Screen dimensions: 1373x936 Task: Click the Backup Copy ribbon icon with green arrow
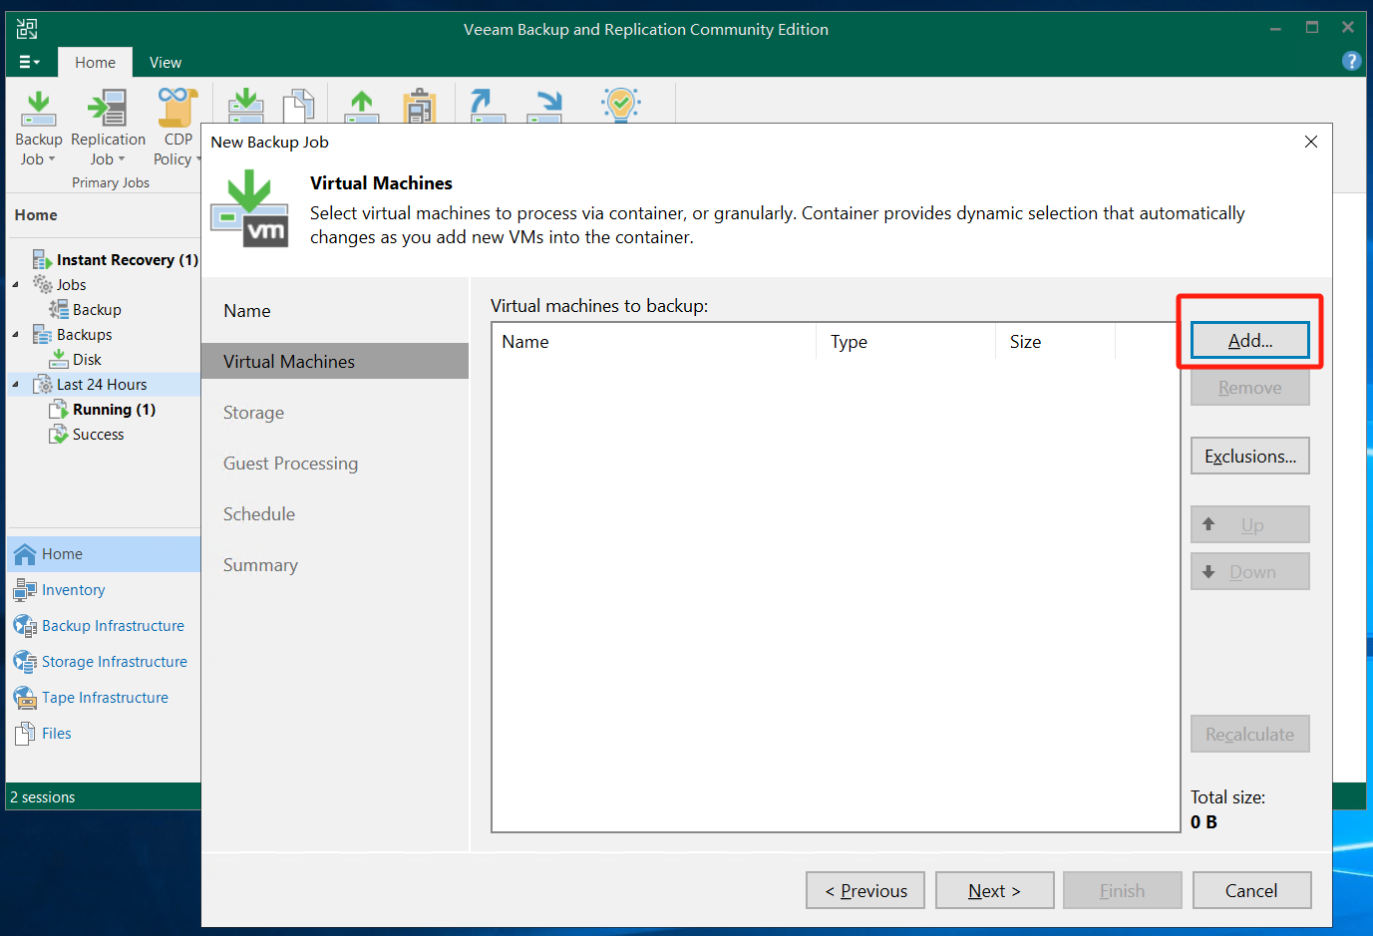[245, 105]
